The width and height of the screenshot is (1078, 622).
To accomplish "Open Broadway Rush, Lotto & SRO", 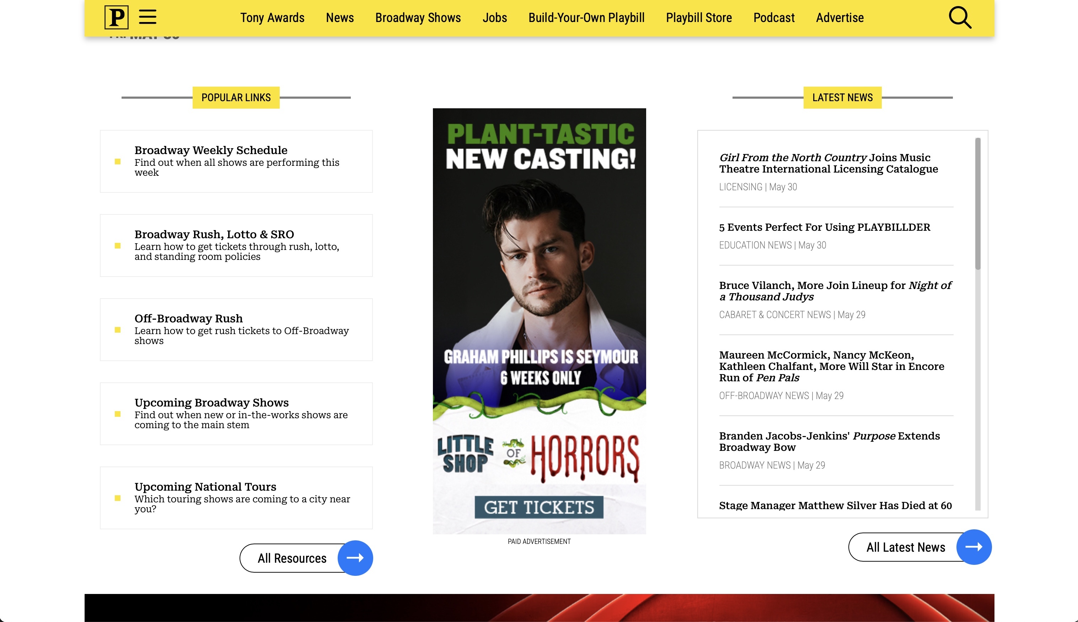I will coord(236,246).
